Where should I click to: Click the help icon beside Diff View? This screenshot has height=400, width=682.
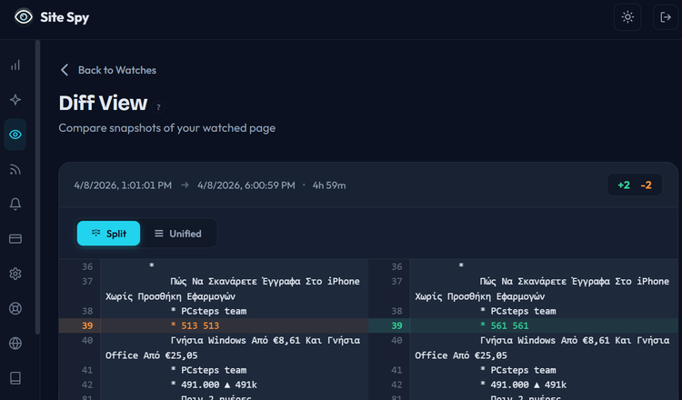click(x=158, y=107)
